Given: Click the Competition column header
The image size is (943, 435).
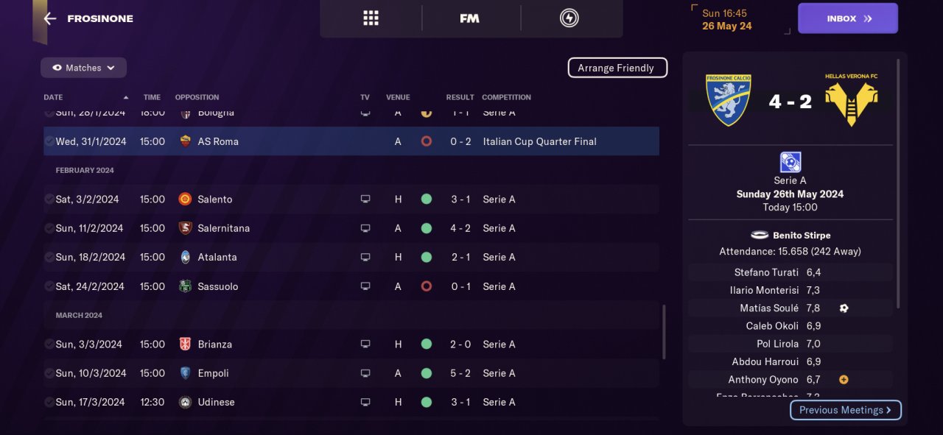Looking at the screenshot, I should pyautogui.click(x=506, y=97).
